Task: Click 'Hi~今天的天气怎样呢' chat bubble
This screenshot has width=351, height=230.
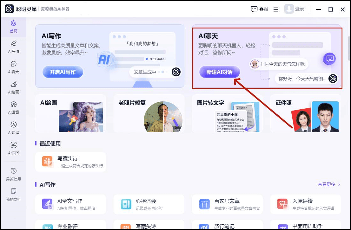Action: pyautogui.click(x=279, y=64)
